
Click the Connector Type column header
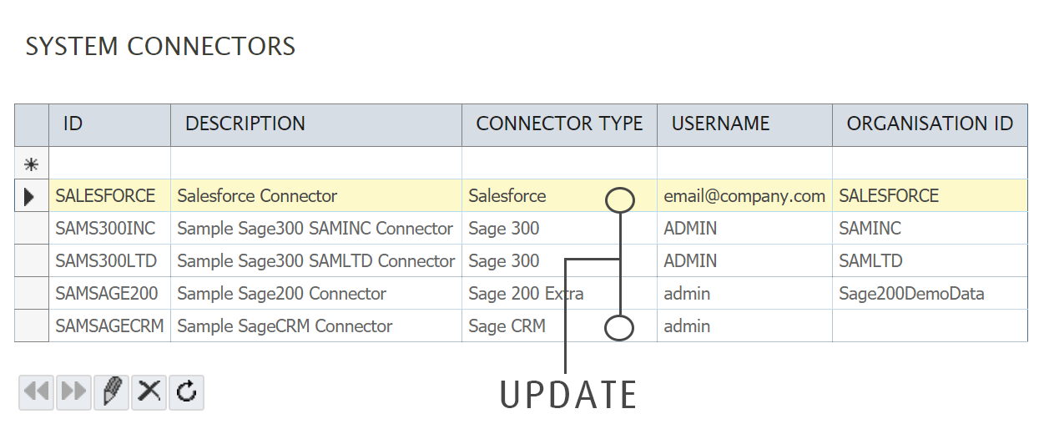(x=559, y=124)
